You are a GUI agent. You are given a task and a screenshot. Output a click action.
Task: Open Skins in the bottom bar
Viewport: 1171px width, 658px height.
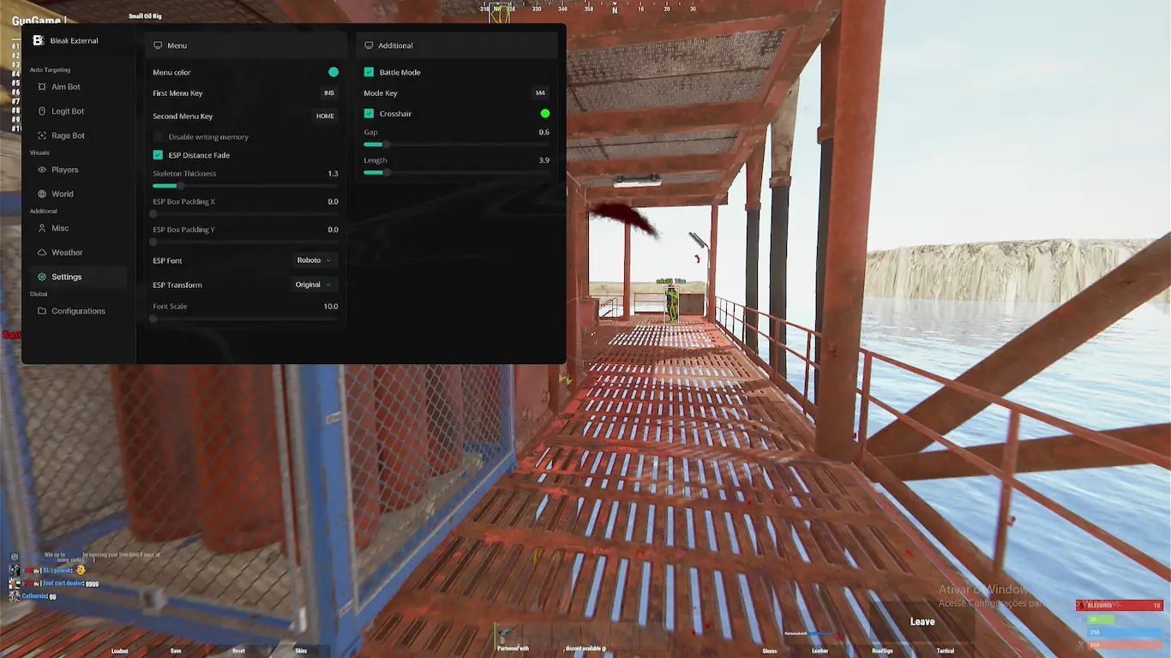tap(301, 651)
